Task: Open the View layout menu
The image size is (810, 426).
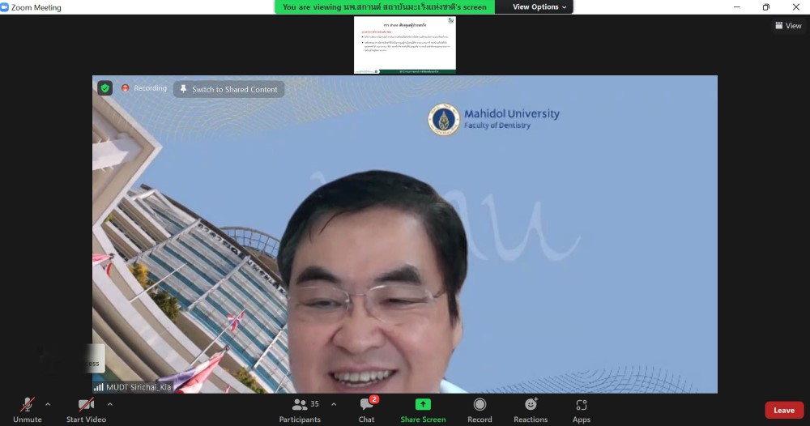Action: (788, 26)
